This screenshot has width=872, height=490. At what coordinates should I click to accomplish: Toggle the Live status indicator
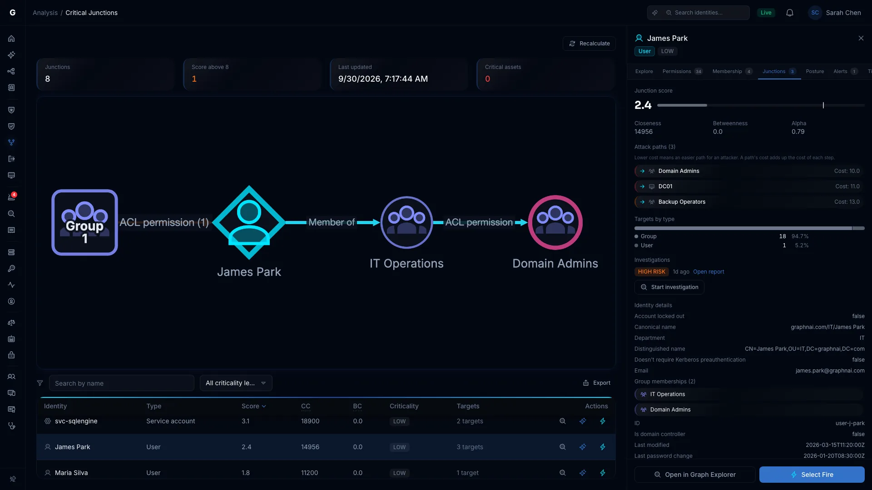click(x=766, y=13)
